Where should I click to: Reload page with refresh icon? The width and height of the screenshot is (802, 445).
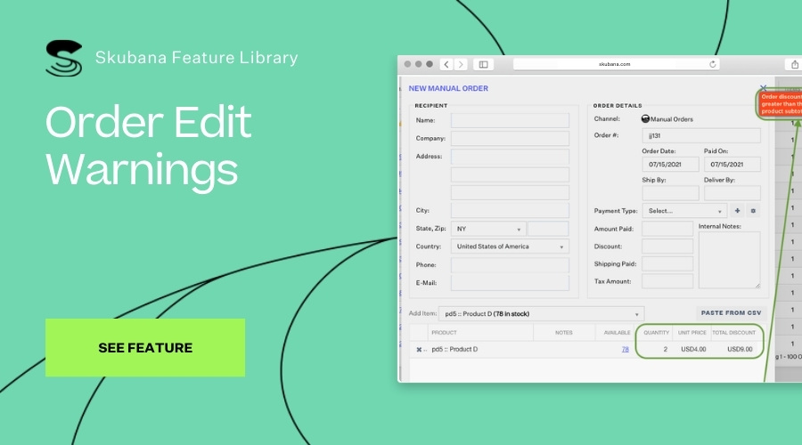click(713, 64)
